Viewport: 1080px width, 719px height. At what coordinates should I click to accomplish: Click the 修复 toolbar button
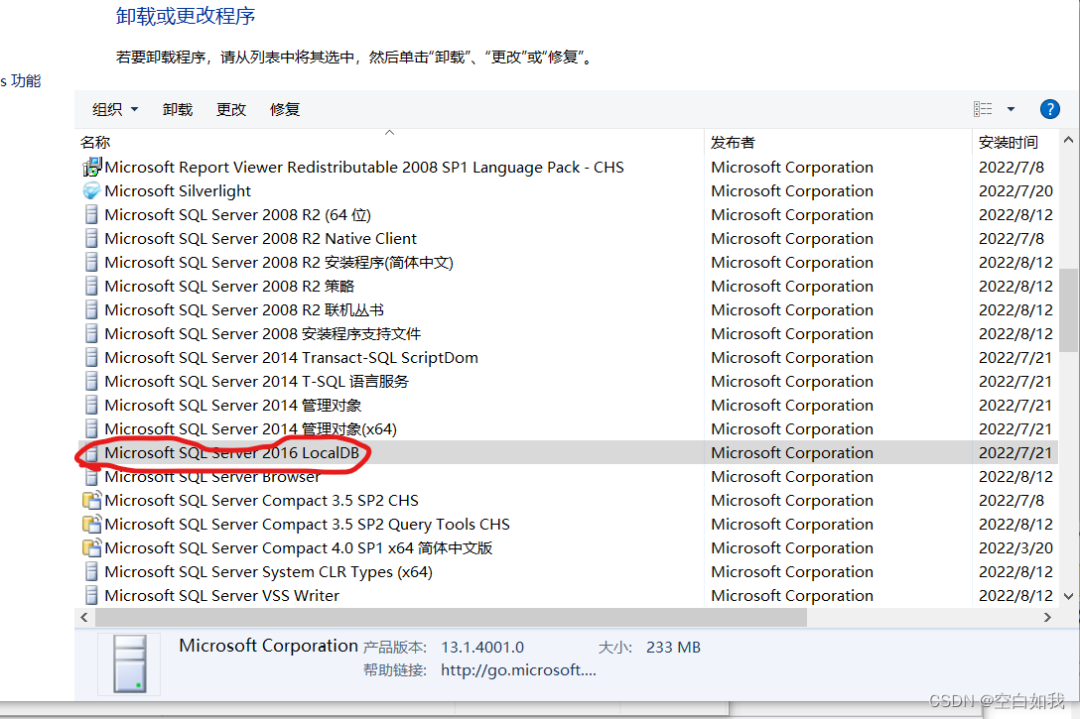(285, 109)
